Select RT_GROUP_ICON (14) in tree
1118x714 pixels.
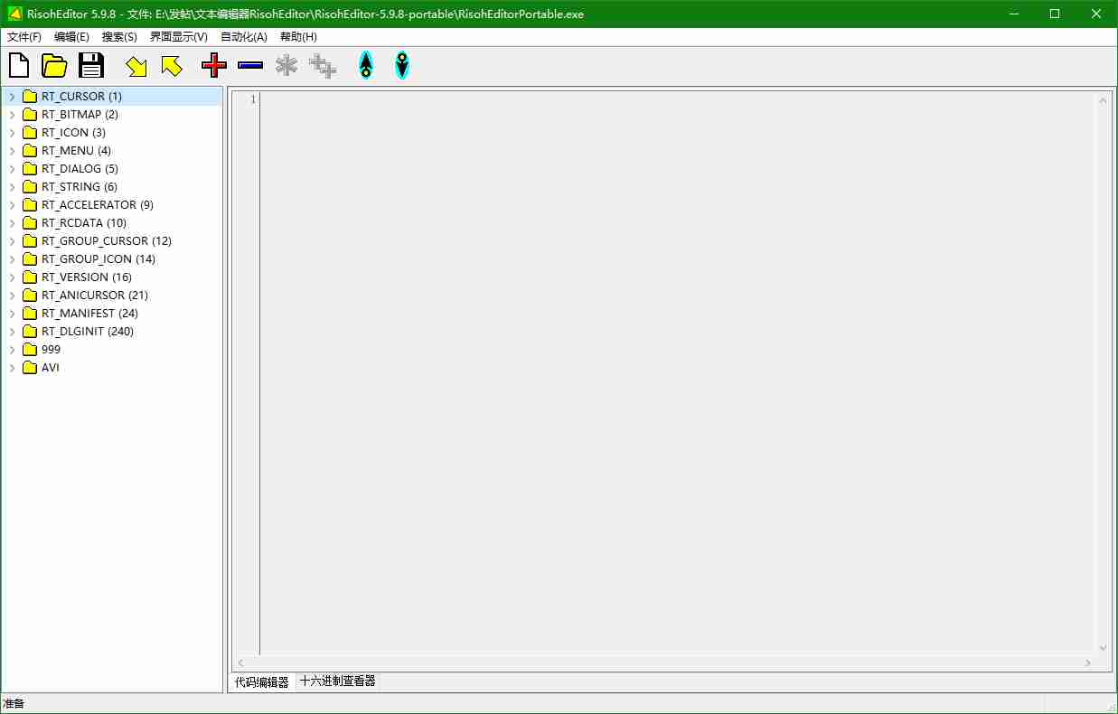99,258
